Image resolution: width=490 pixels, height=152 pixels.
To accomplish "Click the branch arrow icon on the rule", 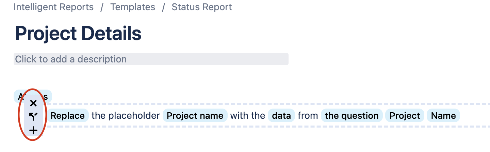I will tap(33, 117).
